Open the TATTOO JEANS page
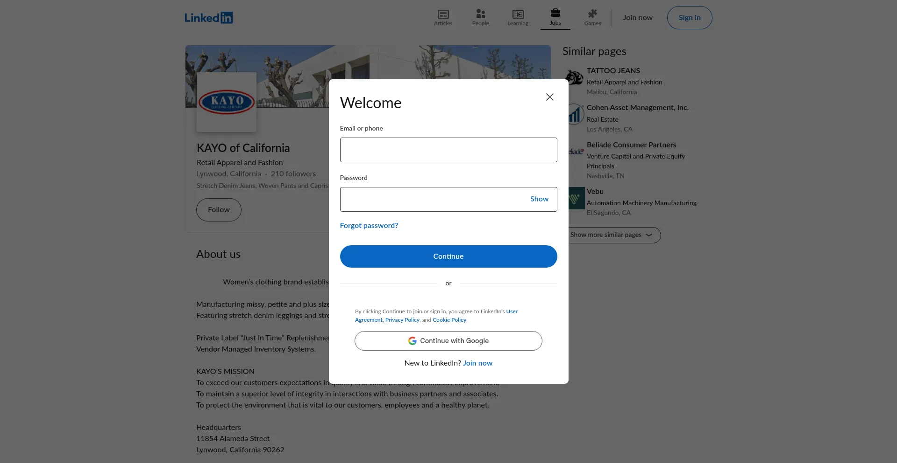 coord(613,71)
